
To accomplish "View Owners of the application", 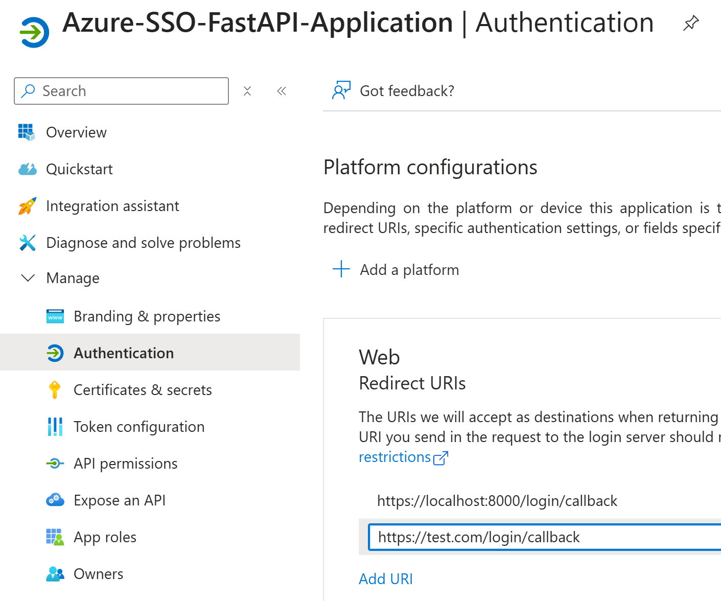I will (98, 574).
